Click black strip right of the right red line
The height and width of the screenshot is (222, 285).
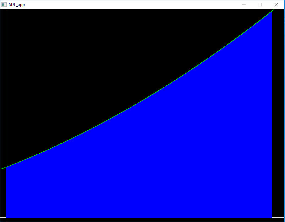278,106
